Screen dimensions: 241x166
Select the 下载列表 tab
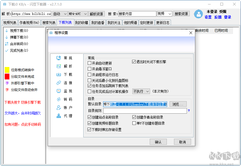pos(65,22)
